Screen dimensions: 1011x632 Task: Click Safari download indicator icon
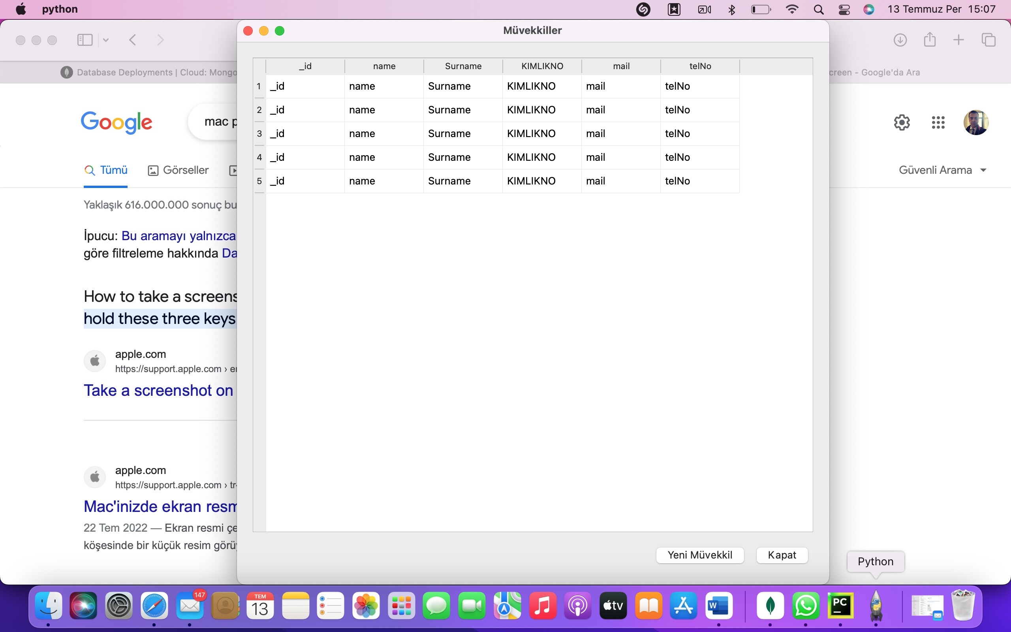tap(900, 40)
